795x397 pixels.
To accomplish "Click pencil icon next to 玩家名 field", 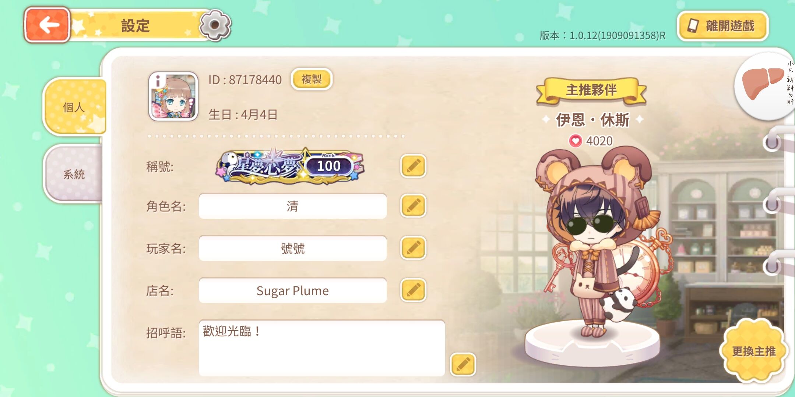I will coord(413,248).
